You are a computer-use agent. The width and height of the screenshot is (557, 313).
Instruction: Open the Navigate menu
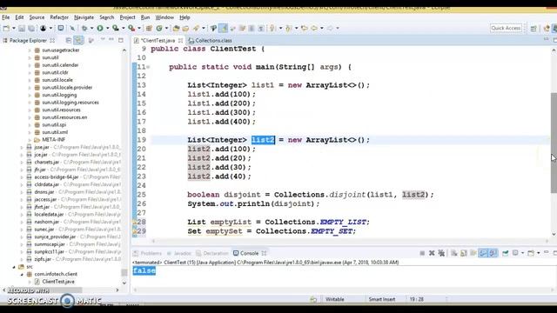[84, 17]
